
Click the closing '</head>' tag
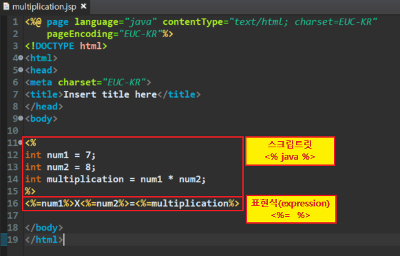[44, 107]
